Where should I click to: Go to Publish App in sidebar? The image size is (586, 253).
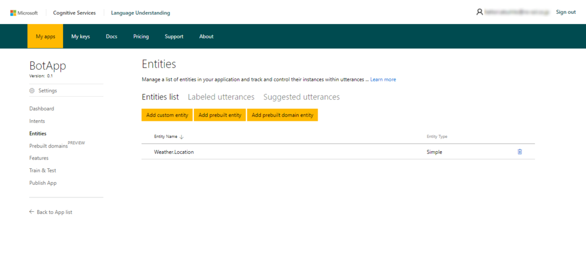(43, 183)
